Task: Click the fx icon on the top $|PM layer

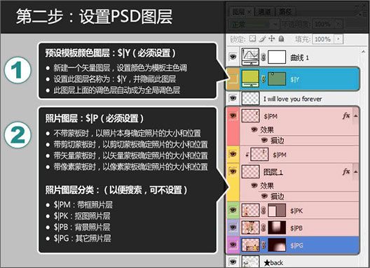Action: coord(346,115)
